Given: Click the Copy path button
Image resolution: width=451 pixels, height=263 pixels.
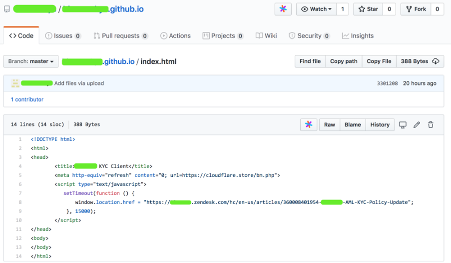Looking at the screenshot, I should click(x=344, y=61).
